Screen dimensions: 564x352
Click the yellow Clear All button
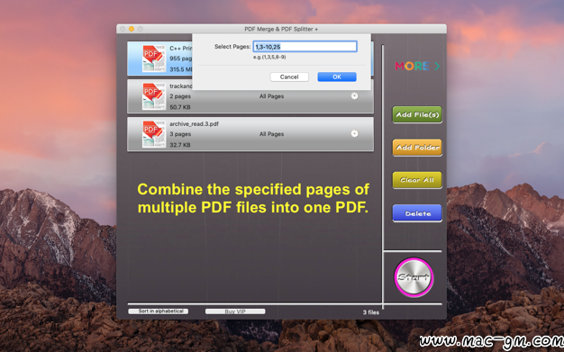coord(417,180)
